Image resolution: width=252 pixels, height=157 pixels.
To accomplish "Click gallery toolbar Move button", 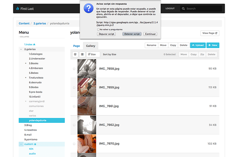I will coord(184,54).
